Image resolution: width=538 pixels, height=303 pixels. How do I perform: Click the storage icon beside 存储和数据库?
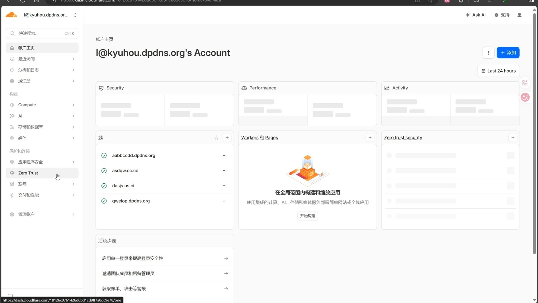pos(12,127)
